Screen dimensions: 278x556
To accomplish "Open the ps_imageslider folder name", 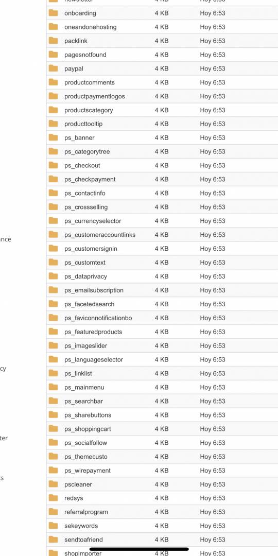I will tap(86, 346).
